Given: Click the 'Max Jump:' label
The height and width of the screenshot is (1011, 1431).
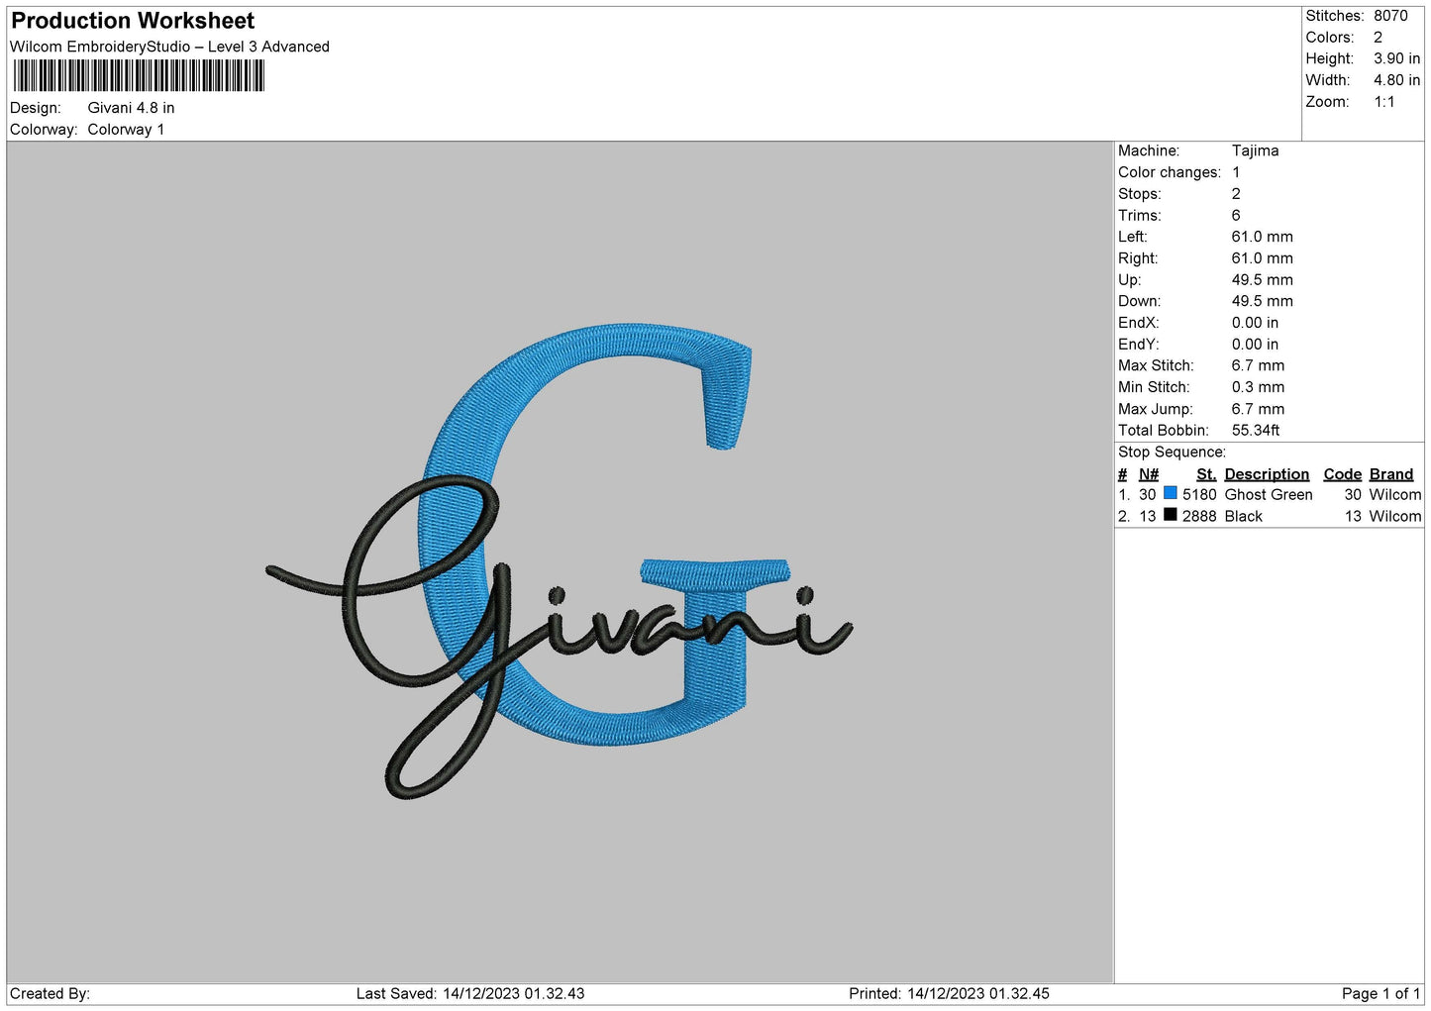Looking at the screenshot, I should (x=1156, y=409).
